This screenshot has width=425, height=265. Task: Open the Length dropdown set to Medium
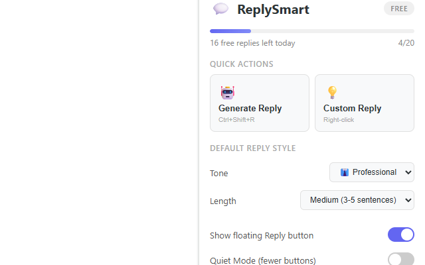pyautogui.click(x=357, y=200)
